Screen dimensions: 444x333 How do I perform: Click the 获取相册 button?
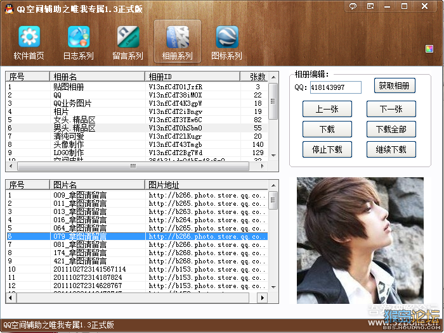(395, 85)
